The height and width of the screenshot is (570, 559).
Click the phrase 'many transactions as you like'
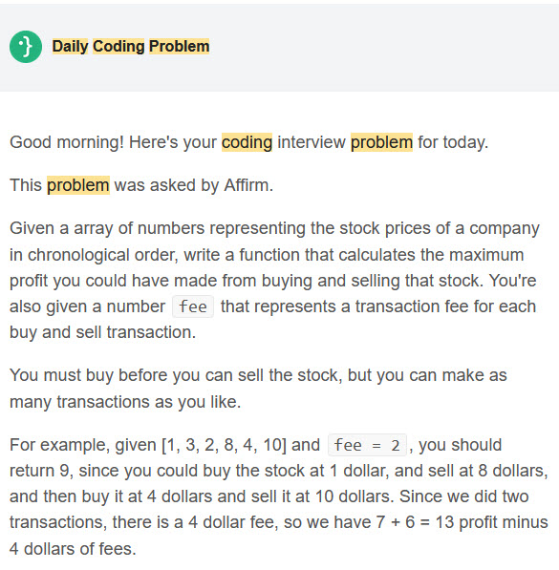pos(124,402)
